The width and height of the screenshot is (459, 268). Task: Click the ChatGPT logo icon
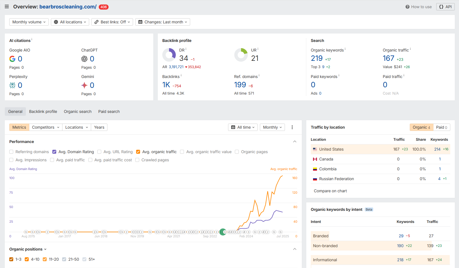coord(84,59)
